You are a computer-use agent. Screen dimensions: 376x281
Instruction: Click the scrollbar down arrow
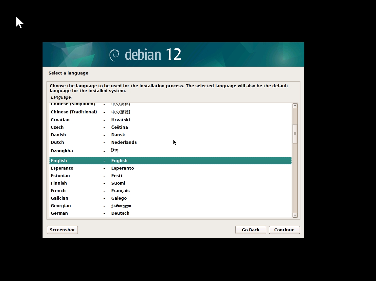[295, 215]
